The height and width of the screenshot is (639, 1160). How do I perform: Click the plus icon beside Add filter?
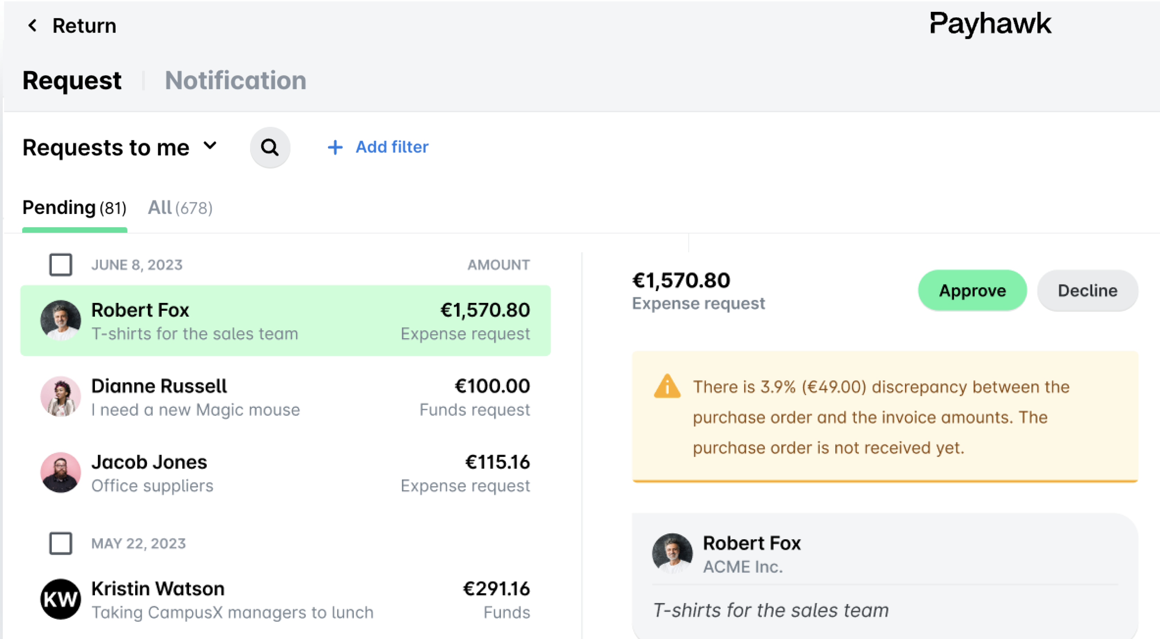[335, 147]
